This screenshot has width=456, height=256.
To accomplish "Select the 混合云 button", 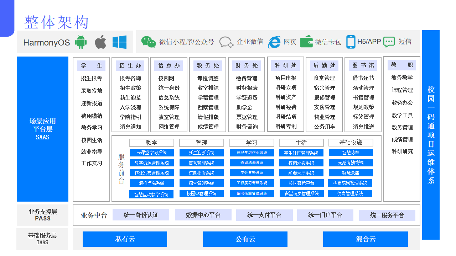I will coord(365,239).
